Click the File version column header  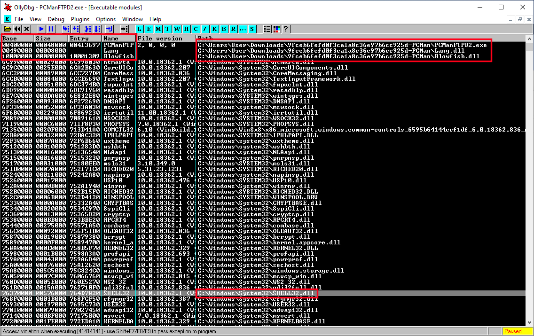click(x=166, y=39)
